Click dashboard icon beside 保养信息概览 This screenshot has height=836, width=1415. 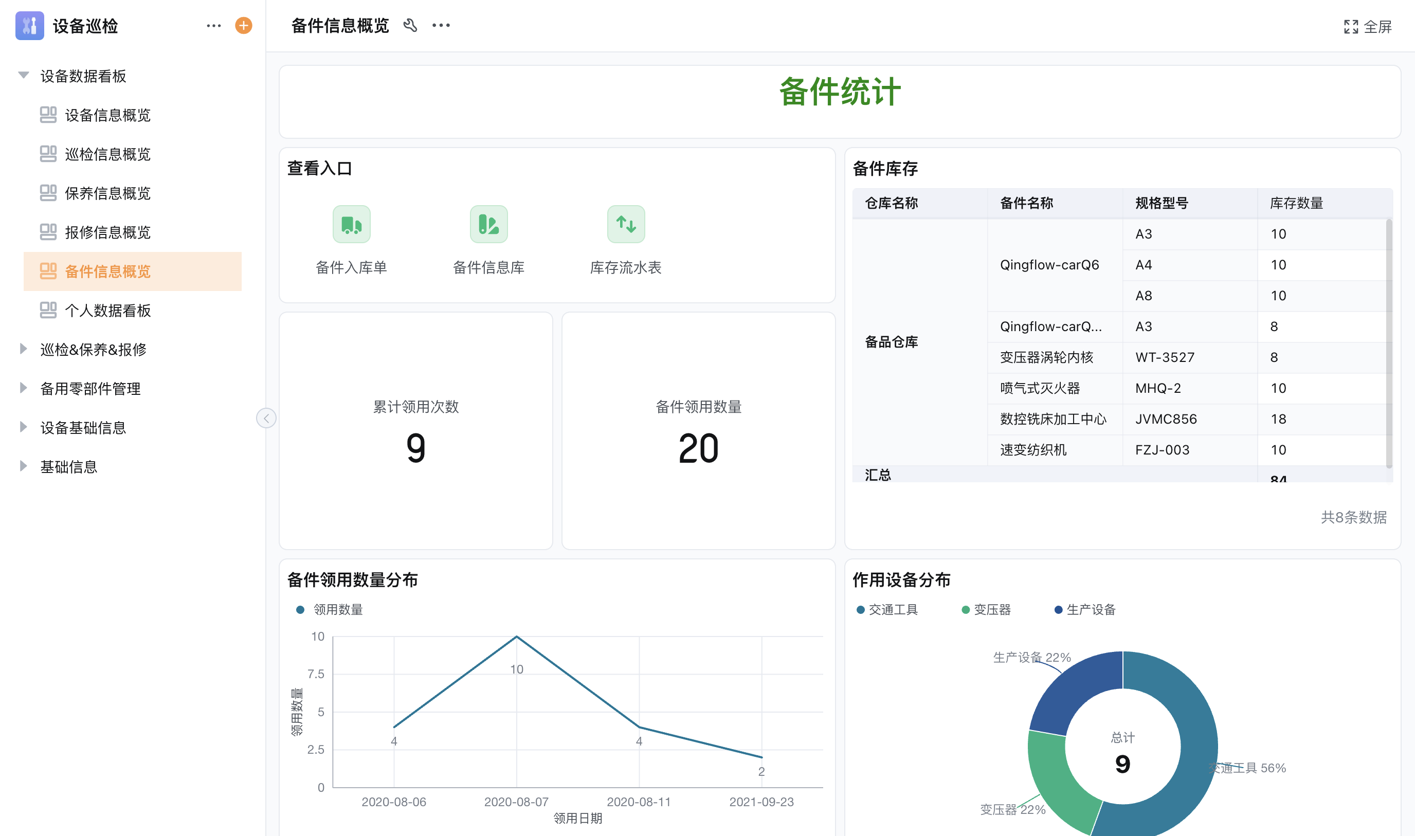(x=48, y=193)
